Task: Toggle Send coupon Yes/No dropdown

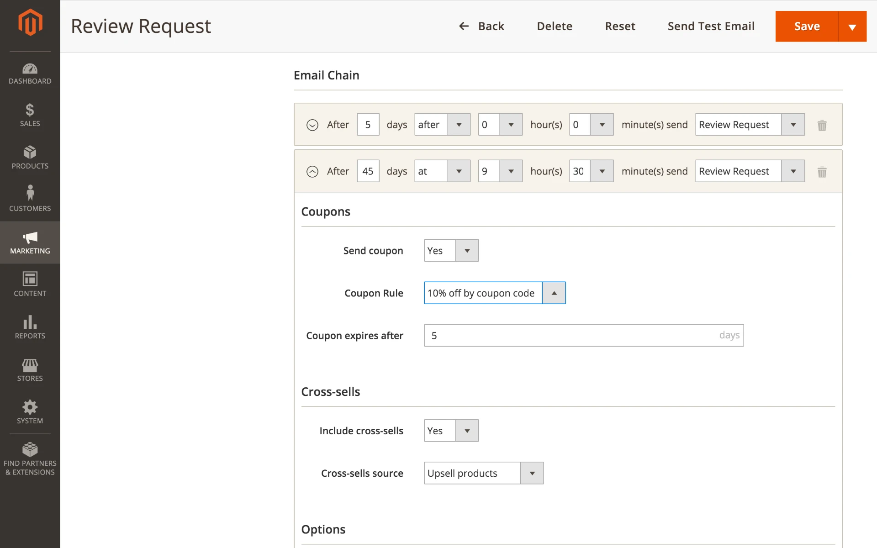Action: 467,249
